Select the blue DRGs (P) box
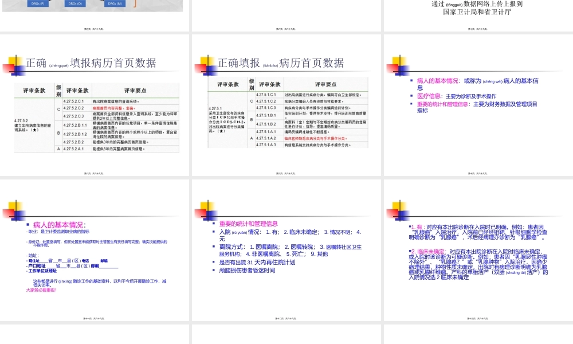The width and height of the screenshot is (573, 344). (37, 3)
